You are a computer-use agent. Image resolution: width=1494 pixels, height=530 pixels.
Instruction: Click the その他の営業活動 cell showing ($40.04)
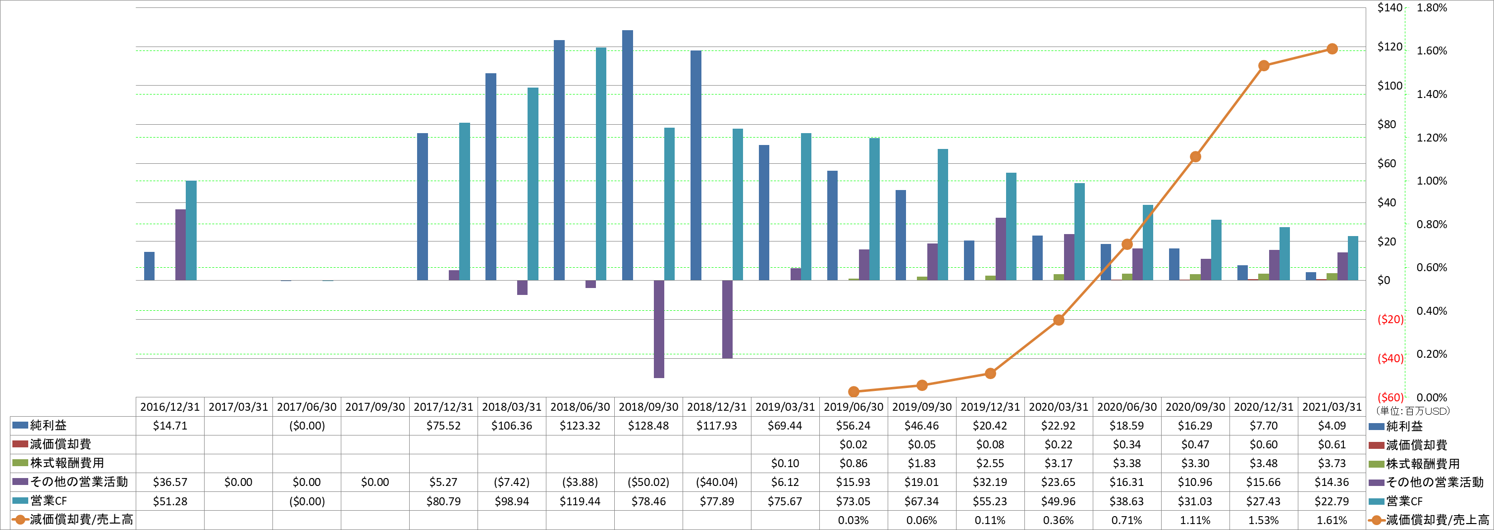tap(717, 482)
